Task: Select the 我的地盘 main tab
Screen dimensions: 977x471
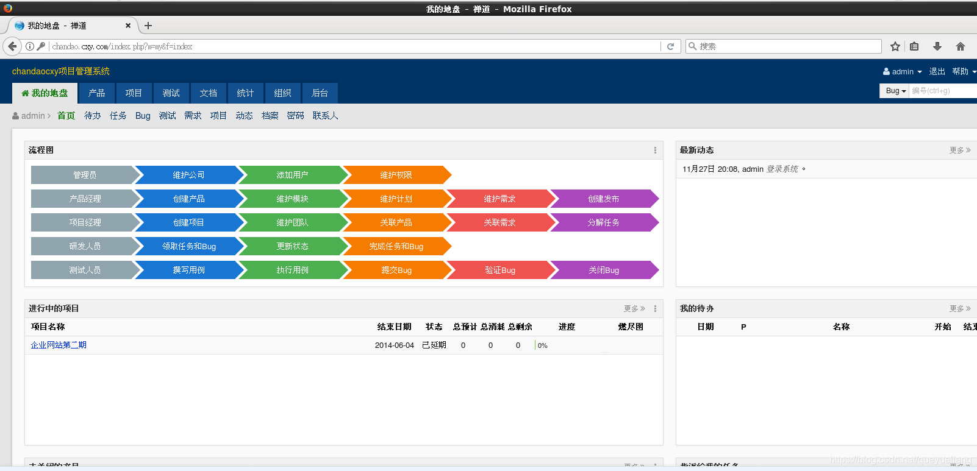Action: [x=45, y=93]
